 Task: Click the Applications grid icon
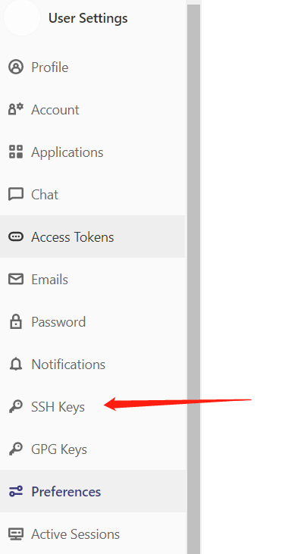tap(16, 152)
